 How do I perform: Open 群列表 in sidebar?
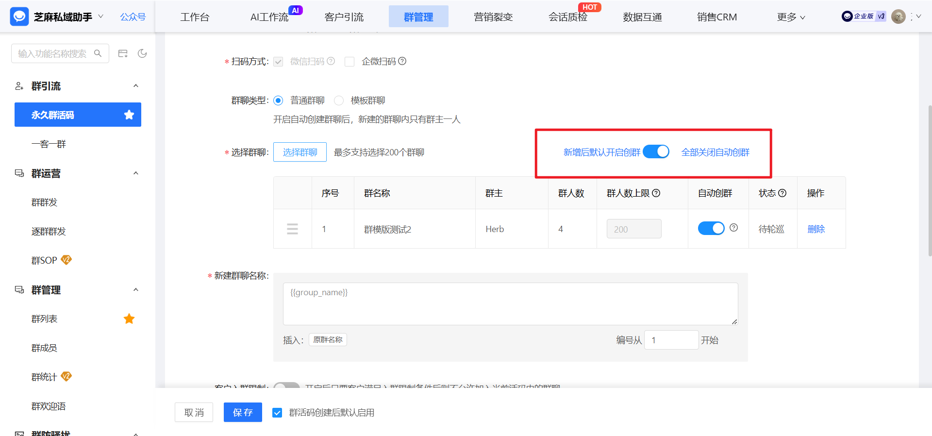pyautogui.click(x=44, y=319)
